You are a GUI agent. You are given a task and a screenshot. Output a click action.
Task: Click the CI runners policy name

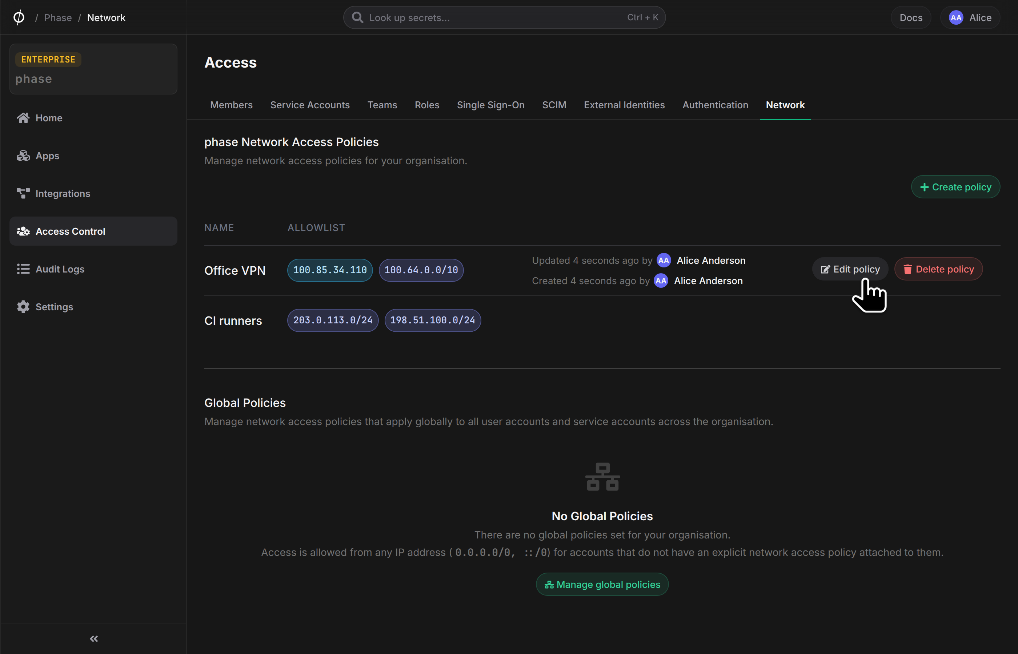tap(233, 320)
